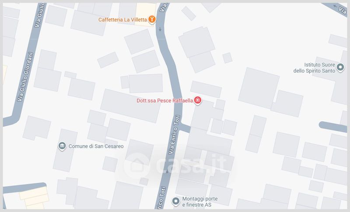This screenshot has height=212, width=350.
Task: Click the Comune di San Cesareo text
Action: point(96,146)
